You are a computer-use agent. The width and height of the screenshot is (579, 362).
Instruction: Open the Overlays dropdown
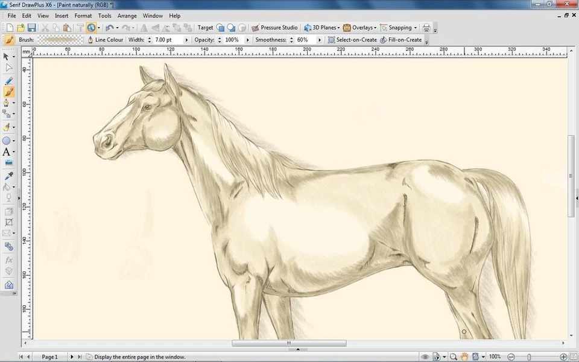(x=361, y=27)
